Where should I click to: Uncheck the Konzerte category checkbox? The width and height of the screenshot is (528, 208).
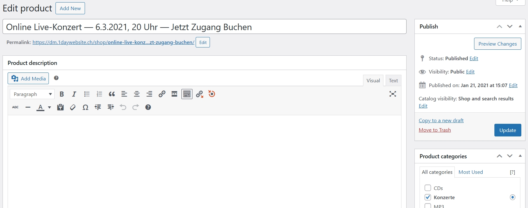[x=428, y=197]
